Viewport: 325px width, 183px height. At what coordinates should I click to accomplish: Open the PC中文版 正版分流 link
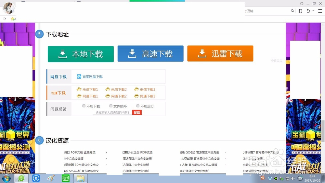pos(80,153)
